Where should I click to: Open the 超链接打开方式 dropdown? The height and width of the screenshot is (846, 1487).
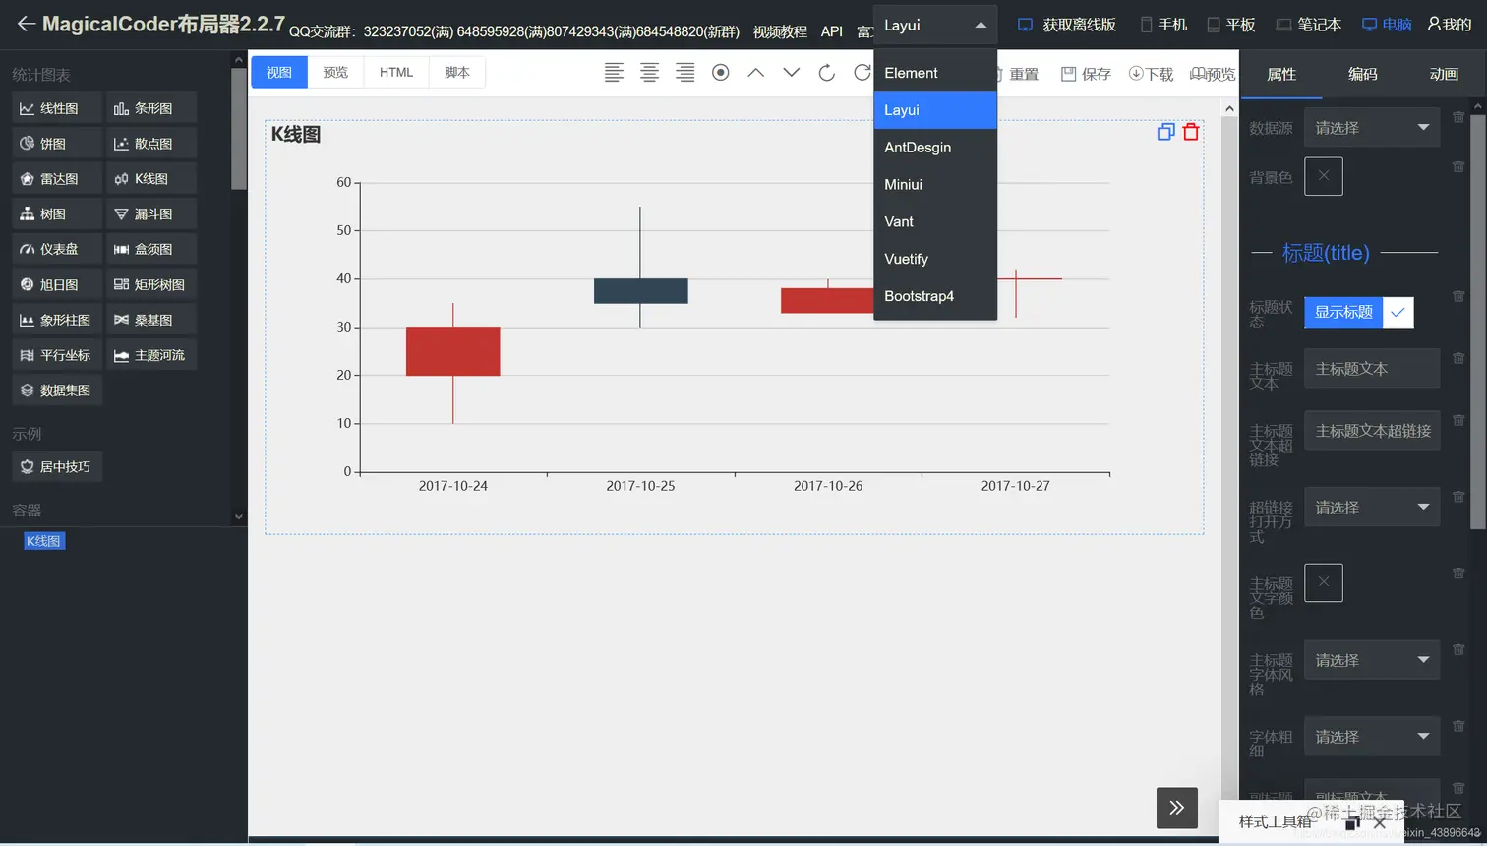pyautogui.click(x=1372, y=507)
